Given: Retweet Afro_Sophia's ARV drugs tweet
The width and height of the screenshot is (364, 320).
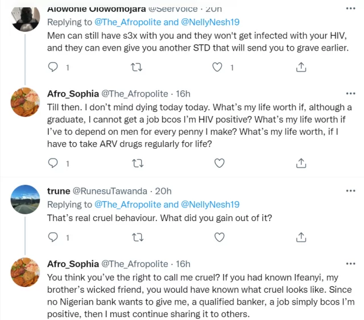Looking at the screenshot, I should tap(136, 164).
